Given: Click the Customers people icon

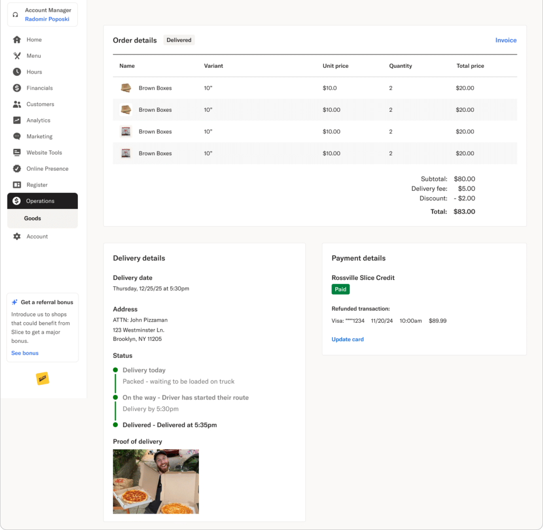Looking at the screenshot, I should click(16, 104).
